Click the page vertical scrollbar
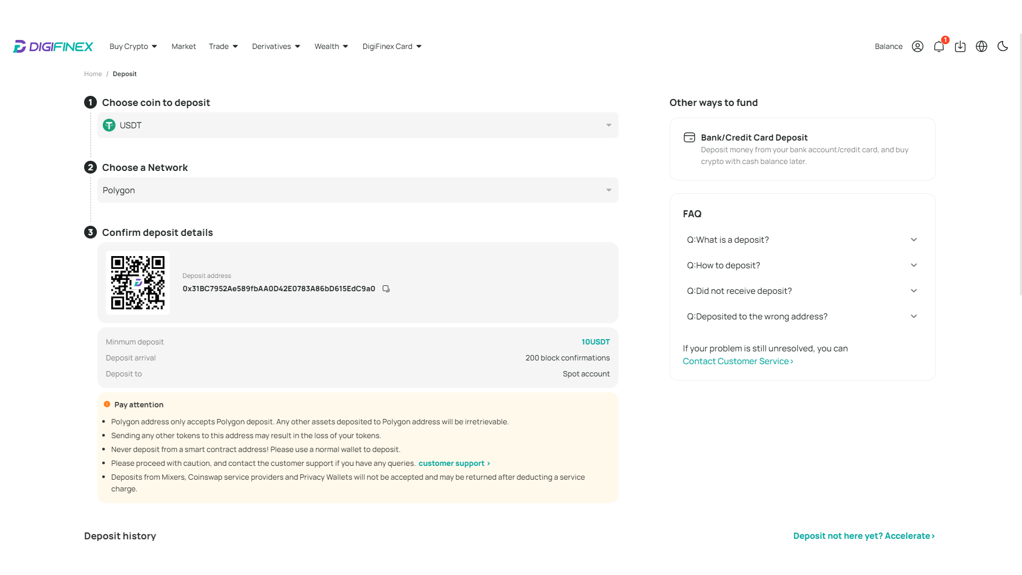Screen dimensions: 1022x575 point(1020,165)
